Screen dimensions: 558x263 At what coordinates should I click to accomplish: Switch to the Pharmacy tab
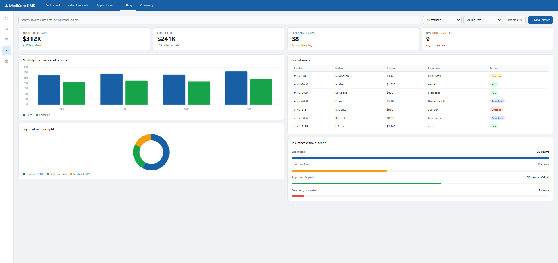[x=147, y=5]
